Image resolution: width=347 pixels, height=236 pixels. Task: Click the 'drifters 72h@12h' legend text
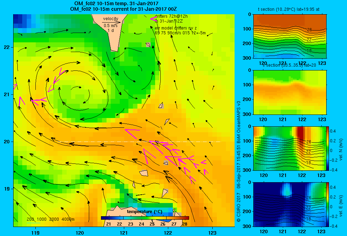click(171, 16)
